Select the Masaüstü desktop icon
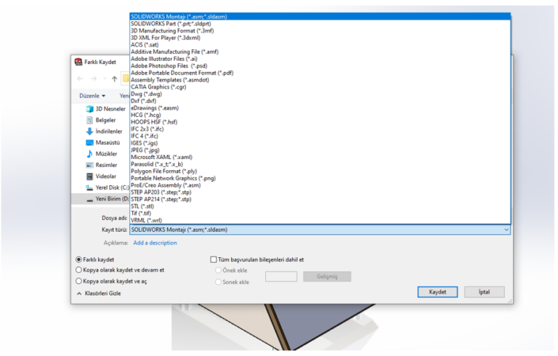 (90, 142)
